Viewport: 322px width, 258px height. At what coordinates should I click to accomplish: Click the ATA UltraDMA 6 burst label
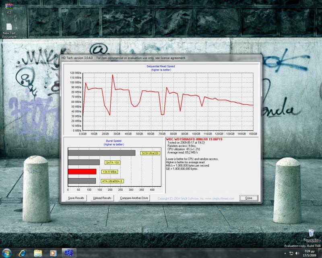112,181
